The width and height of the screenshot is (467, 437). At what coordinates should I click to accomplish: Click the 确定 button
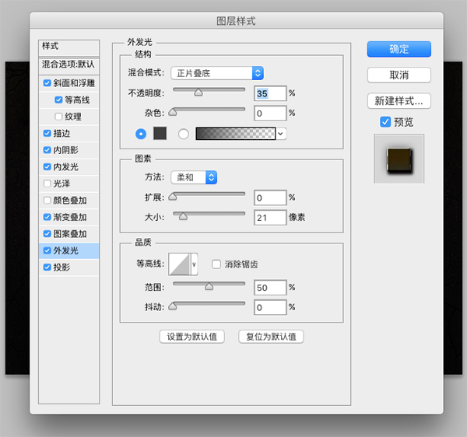tap(399, 49)
